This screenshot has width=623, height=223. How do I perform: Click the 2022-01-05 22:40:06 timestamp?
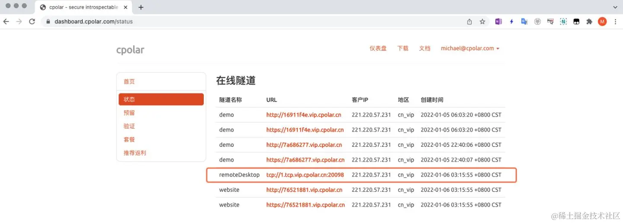pos(461,145)
